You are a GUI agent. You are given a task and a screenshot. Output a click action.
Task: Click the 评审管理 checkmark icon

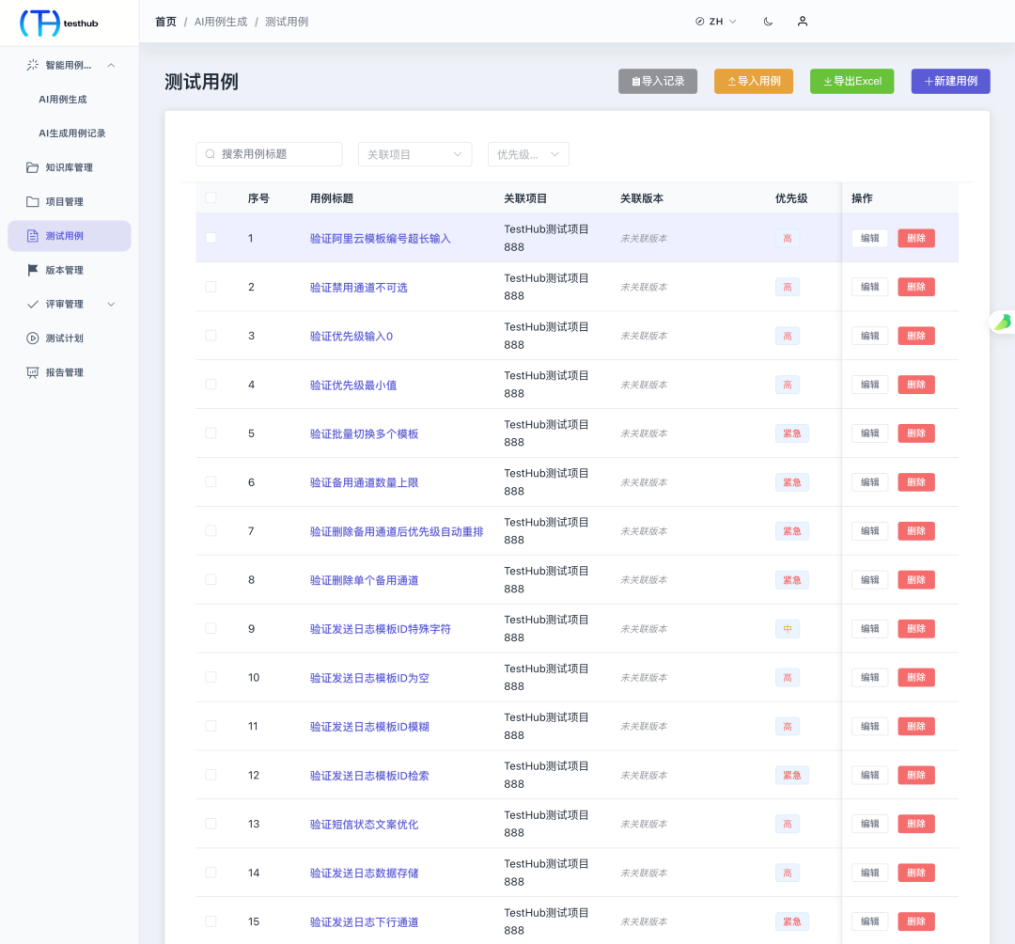(x=32, y=305)
